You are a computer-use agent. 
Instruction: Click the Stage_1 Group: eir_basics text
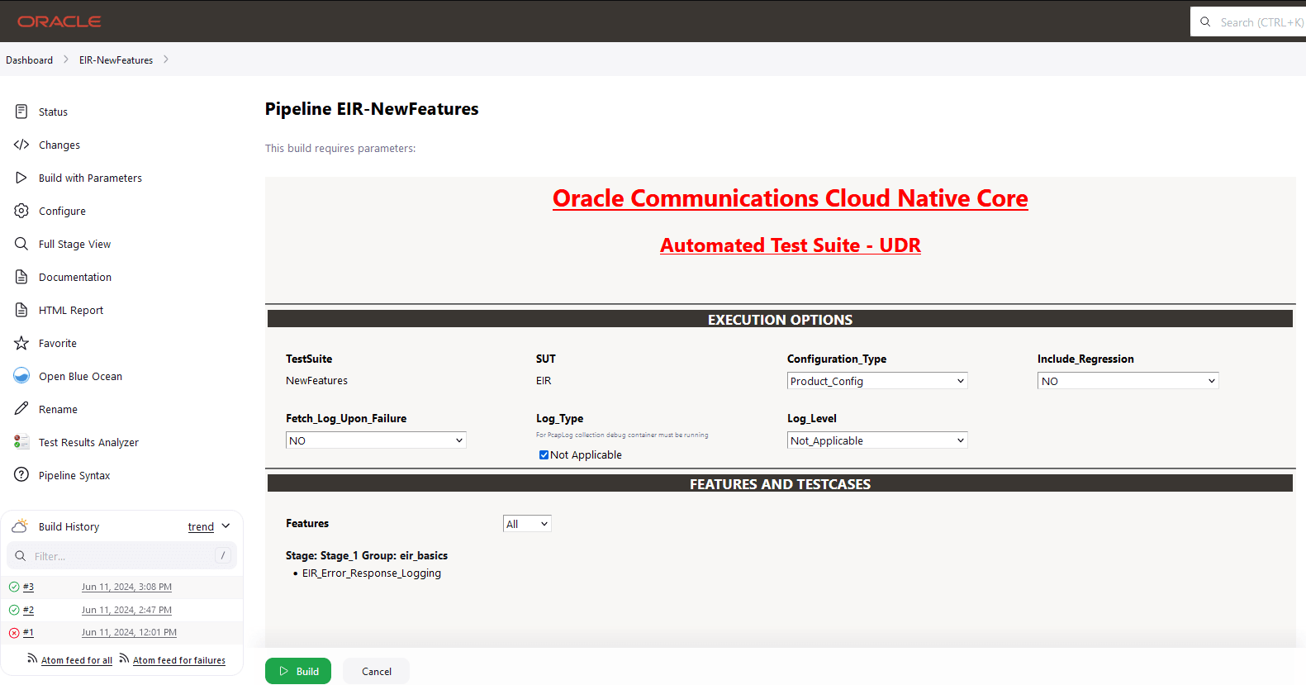[x=367, y=556]
